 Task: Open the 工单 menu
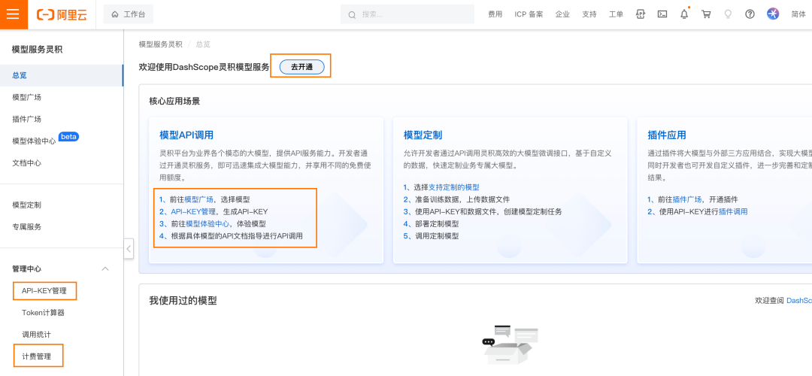point(617,14)
